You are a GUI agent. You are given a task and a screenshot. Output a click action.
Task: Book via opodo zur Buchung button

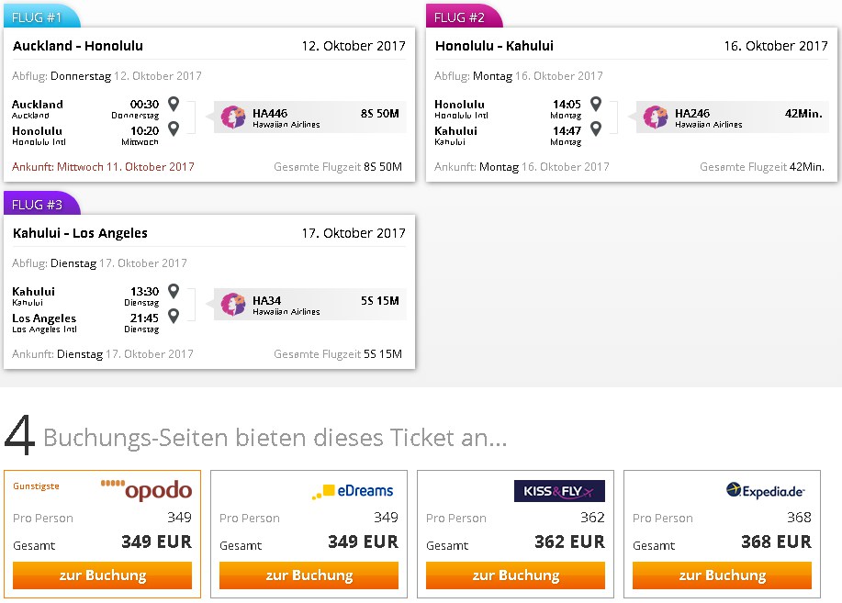[102, 575]
